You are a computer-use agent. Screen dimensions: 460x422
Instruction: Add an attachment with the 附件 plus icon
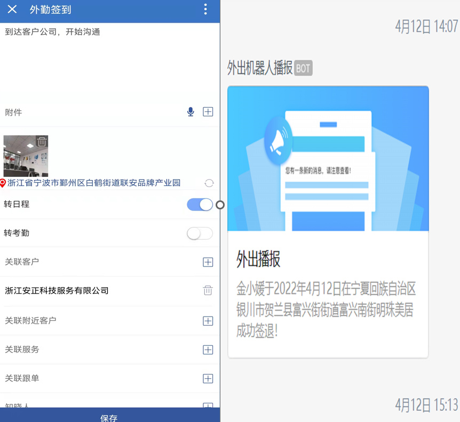point(208,112)
